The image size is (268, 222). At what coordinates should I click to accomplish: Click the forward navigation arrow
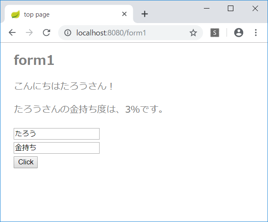coord(29,33)
